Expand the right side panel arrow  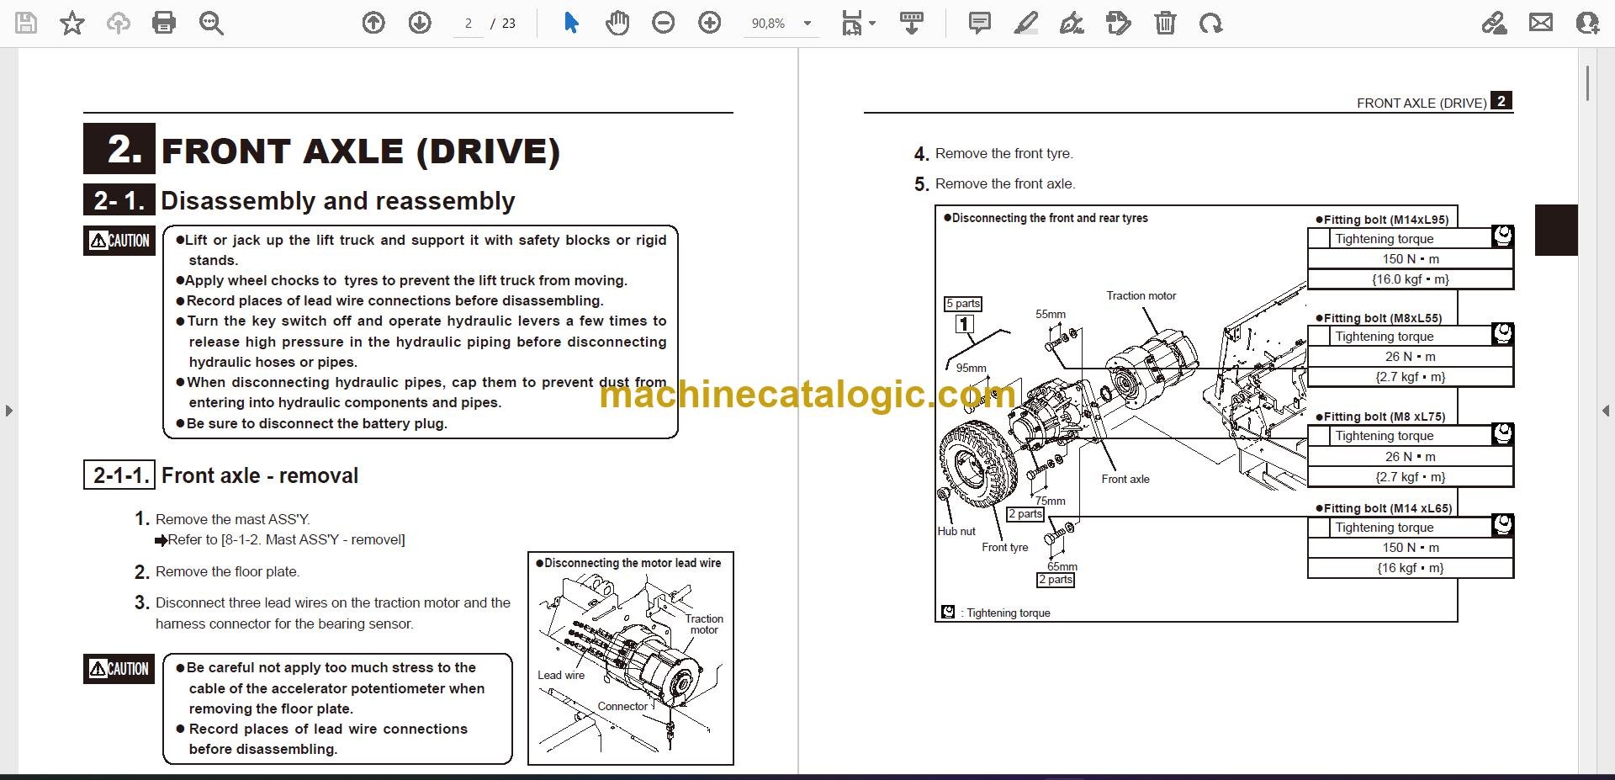[x=1605, y=411]
